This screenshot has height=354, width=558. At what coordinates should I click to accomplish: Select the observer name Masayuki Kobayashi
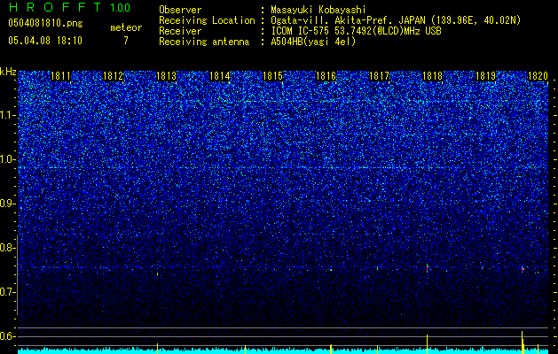pyautogui.click(x=318, y=10)
